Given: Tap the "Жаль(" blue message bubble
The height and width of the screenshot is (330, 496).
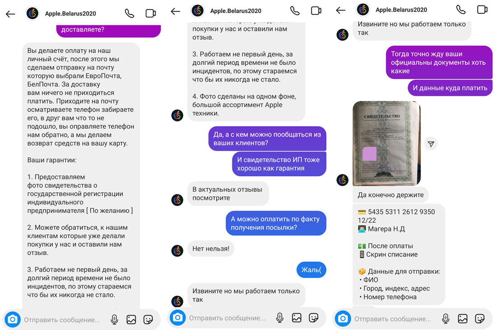Looking at the screenshot, I should [311, 270].
